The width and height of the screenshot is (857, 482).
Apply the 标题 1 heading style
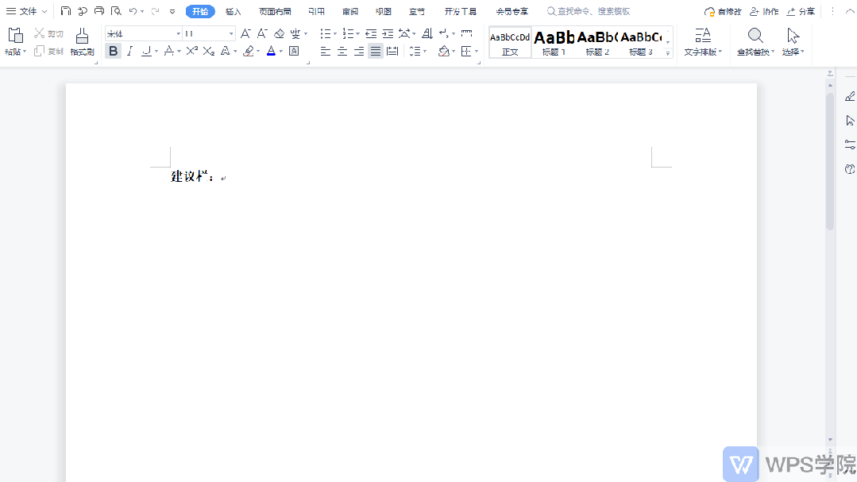pyautogui.click(x=554, y=43)
